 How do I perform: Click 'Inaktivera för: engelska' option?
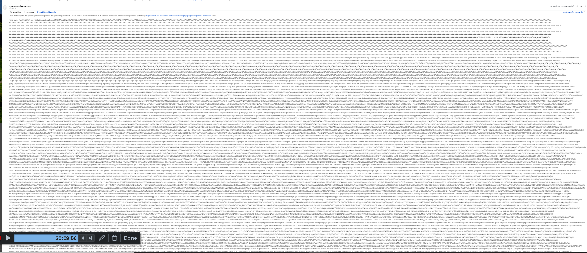[x=573, y=12]
